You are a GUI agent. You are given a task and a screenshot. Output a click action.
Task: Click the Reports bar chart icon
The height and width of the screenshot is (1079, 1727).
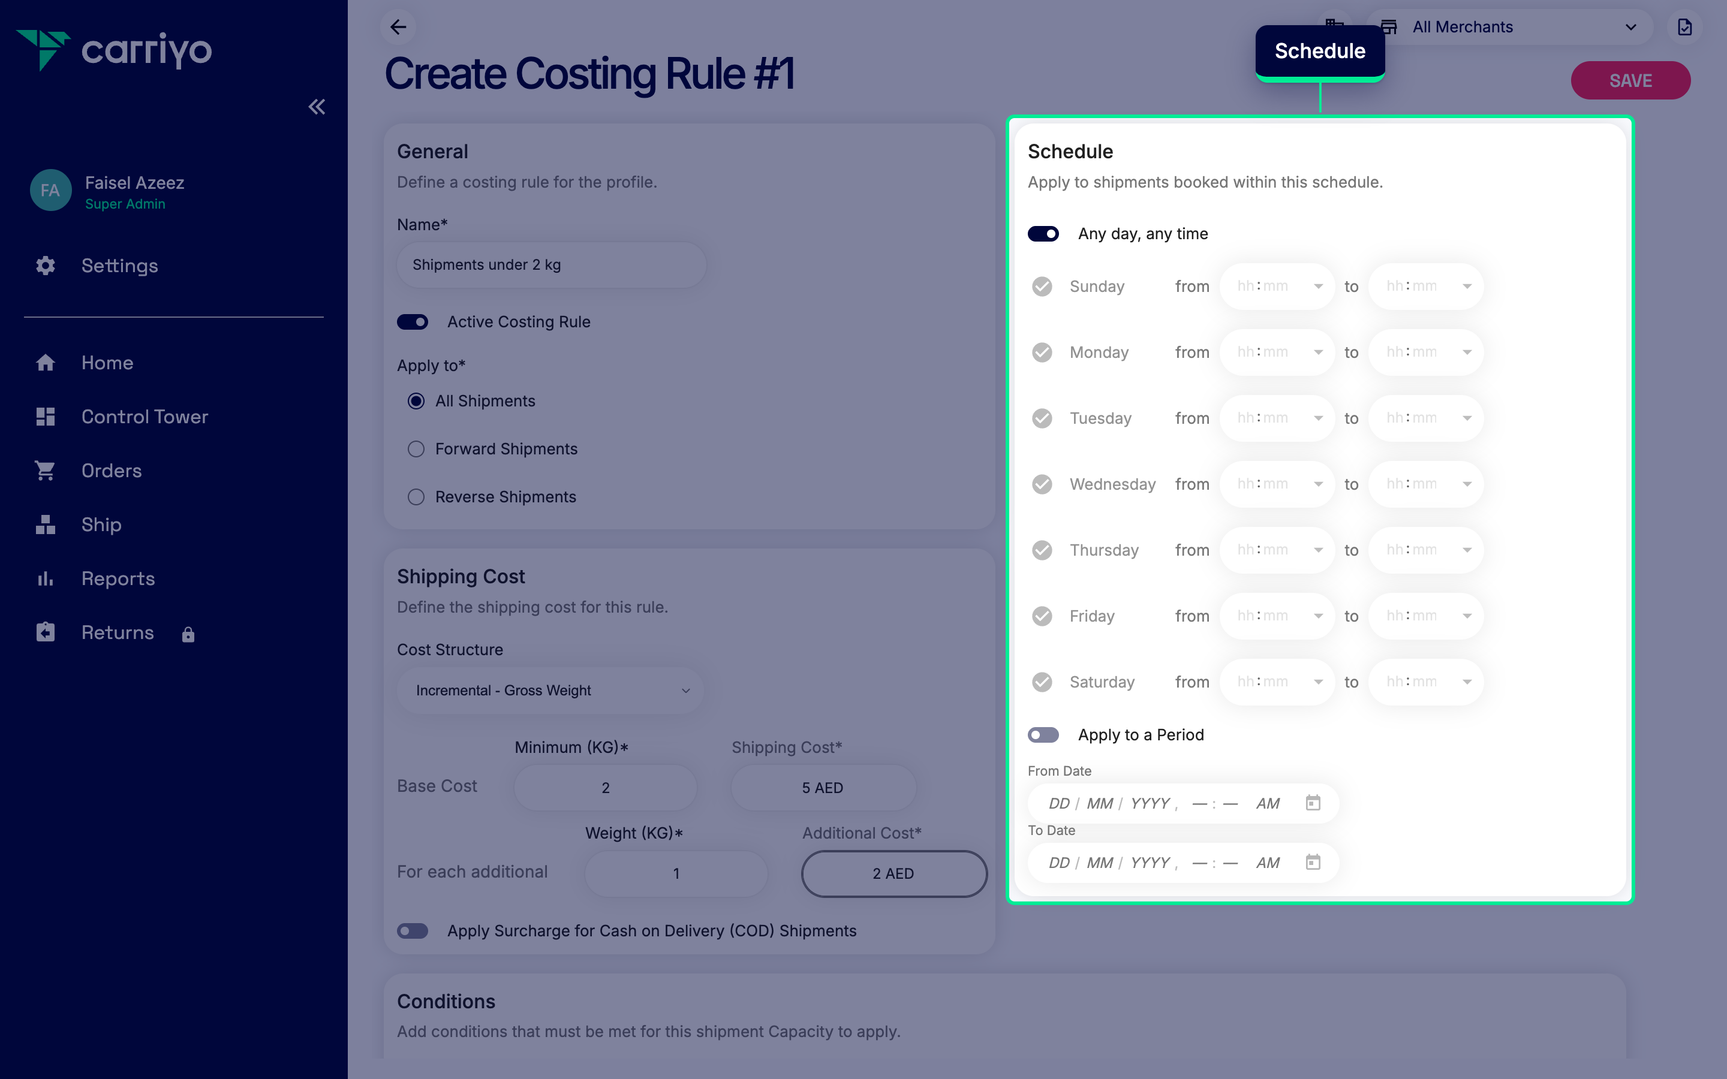coord(46,578)
